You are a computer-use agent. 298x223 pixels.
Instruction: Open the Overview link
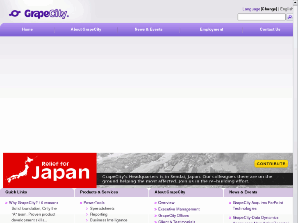tap(166, 203)
